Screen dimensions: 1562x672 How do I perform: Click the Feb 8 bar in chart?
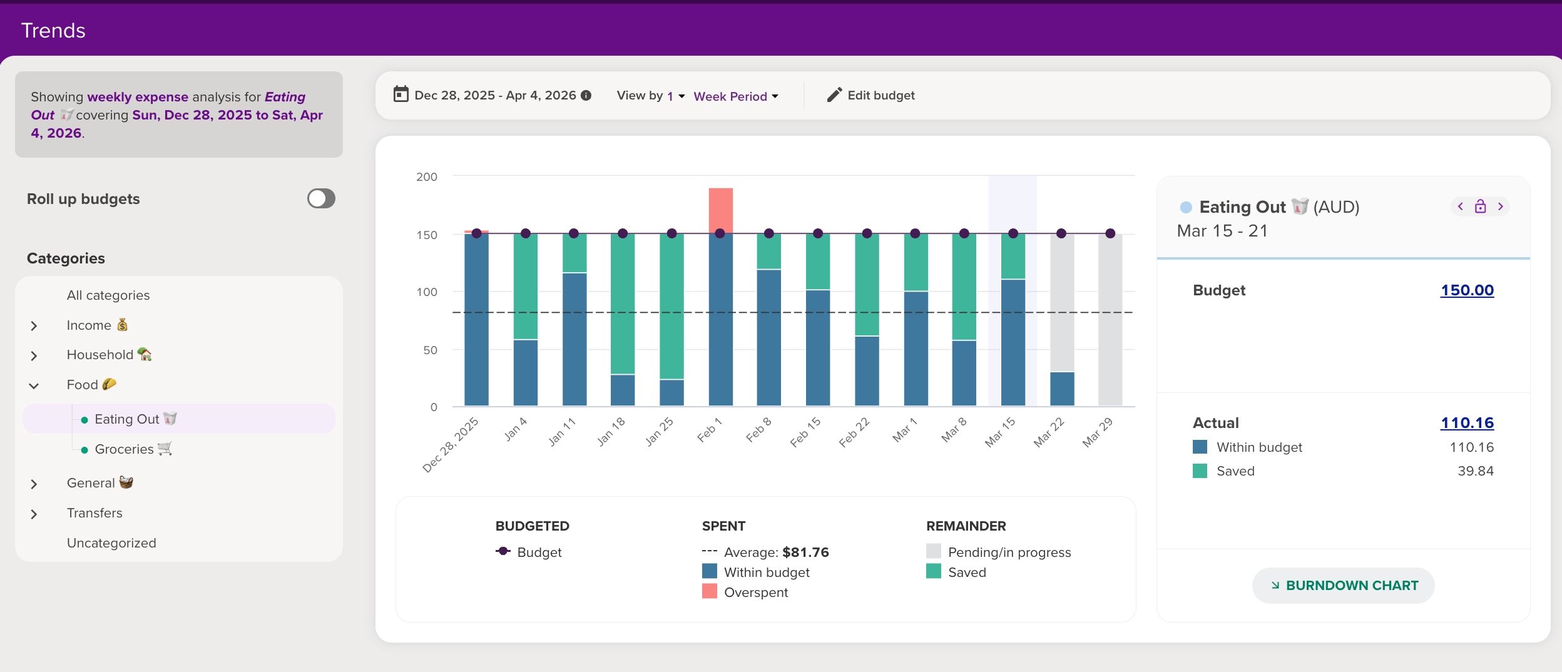768,320
